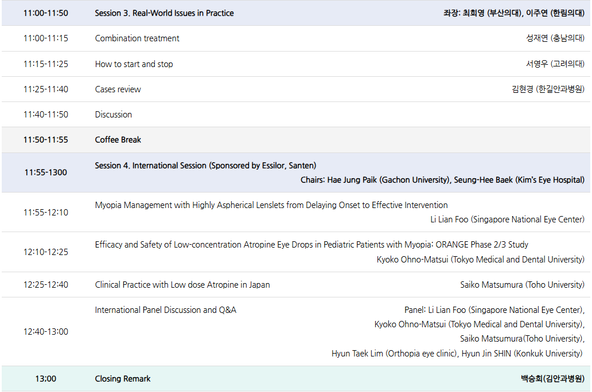The height and width of the screenshot is (392, 592).
Task: Select the Coffee Break row label
Action: pos(118,140)
